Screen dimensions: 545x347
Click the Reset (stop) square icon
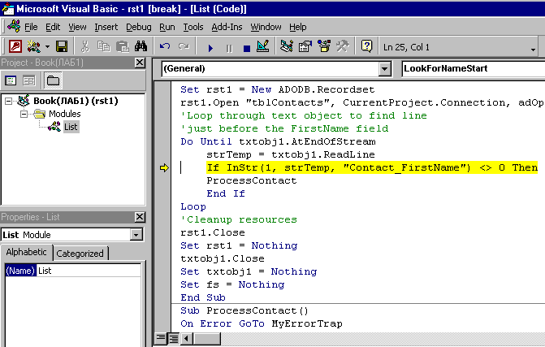tap(246, 47)
